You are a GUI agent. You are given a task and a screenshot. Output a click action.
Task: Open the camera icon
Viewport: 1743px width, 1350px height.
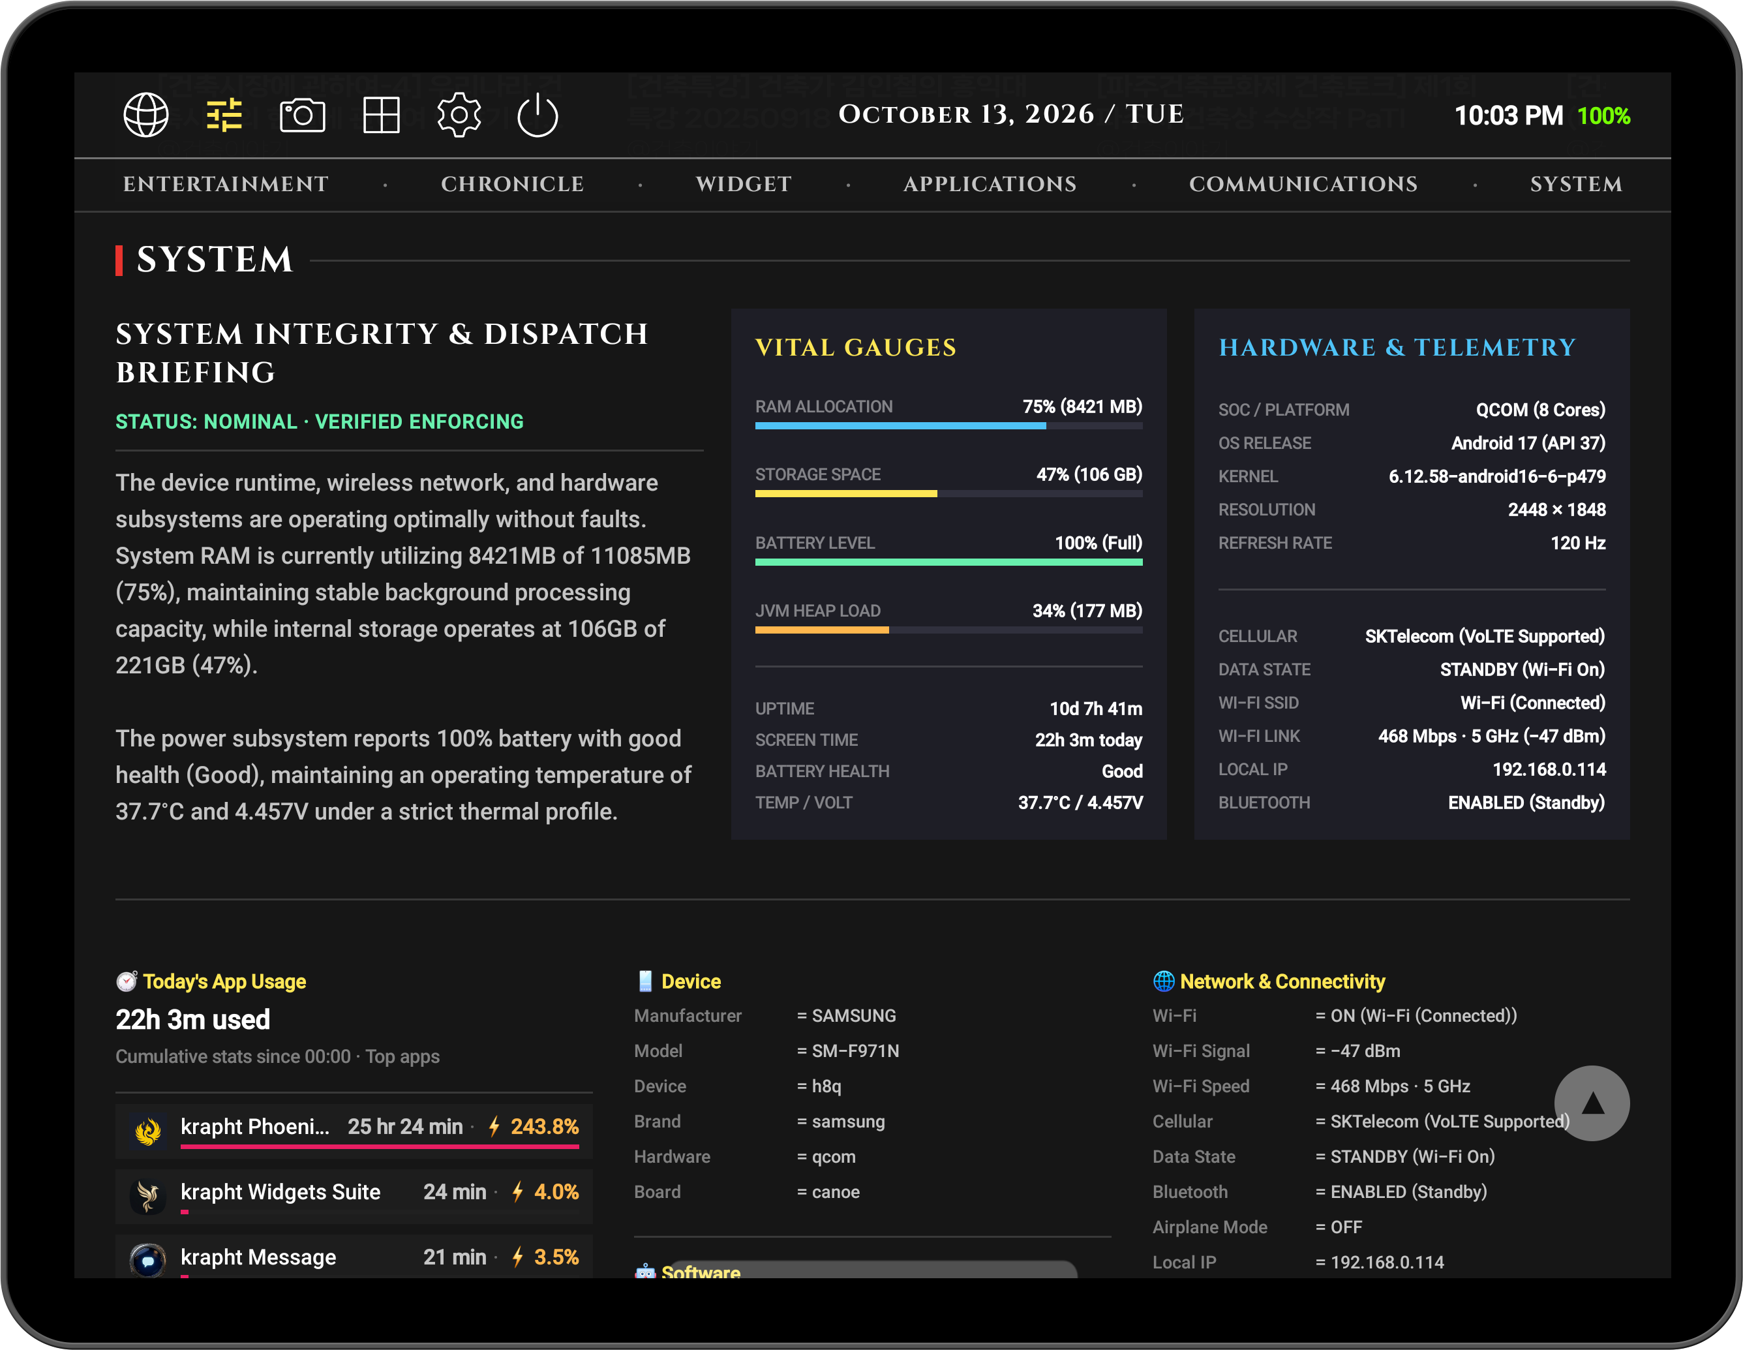click(x=303, y=115)
